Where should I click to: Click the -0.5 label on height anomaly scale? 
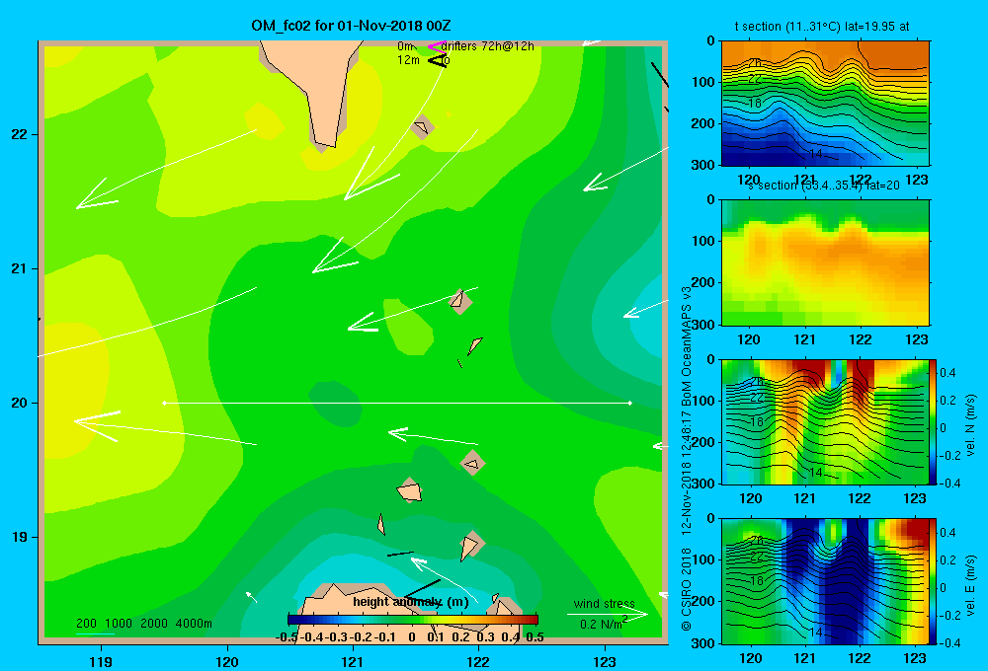pos(287,637)
